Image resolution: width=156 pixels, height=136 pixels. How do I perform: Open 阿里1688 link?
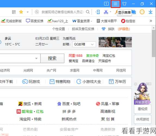coord(76,55)
